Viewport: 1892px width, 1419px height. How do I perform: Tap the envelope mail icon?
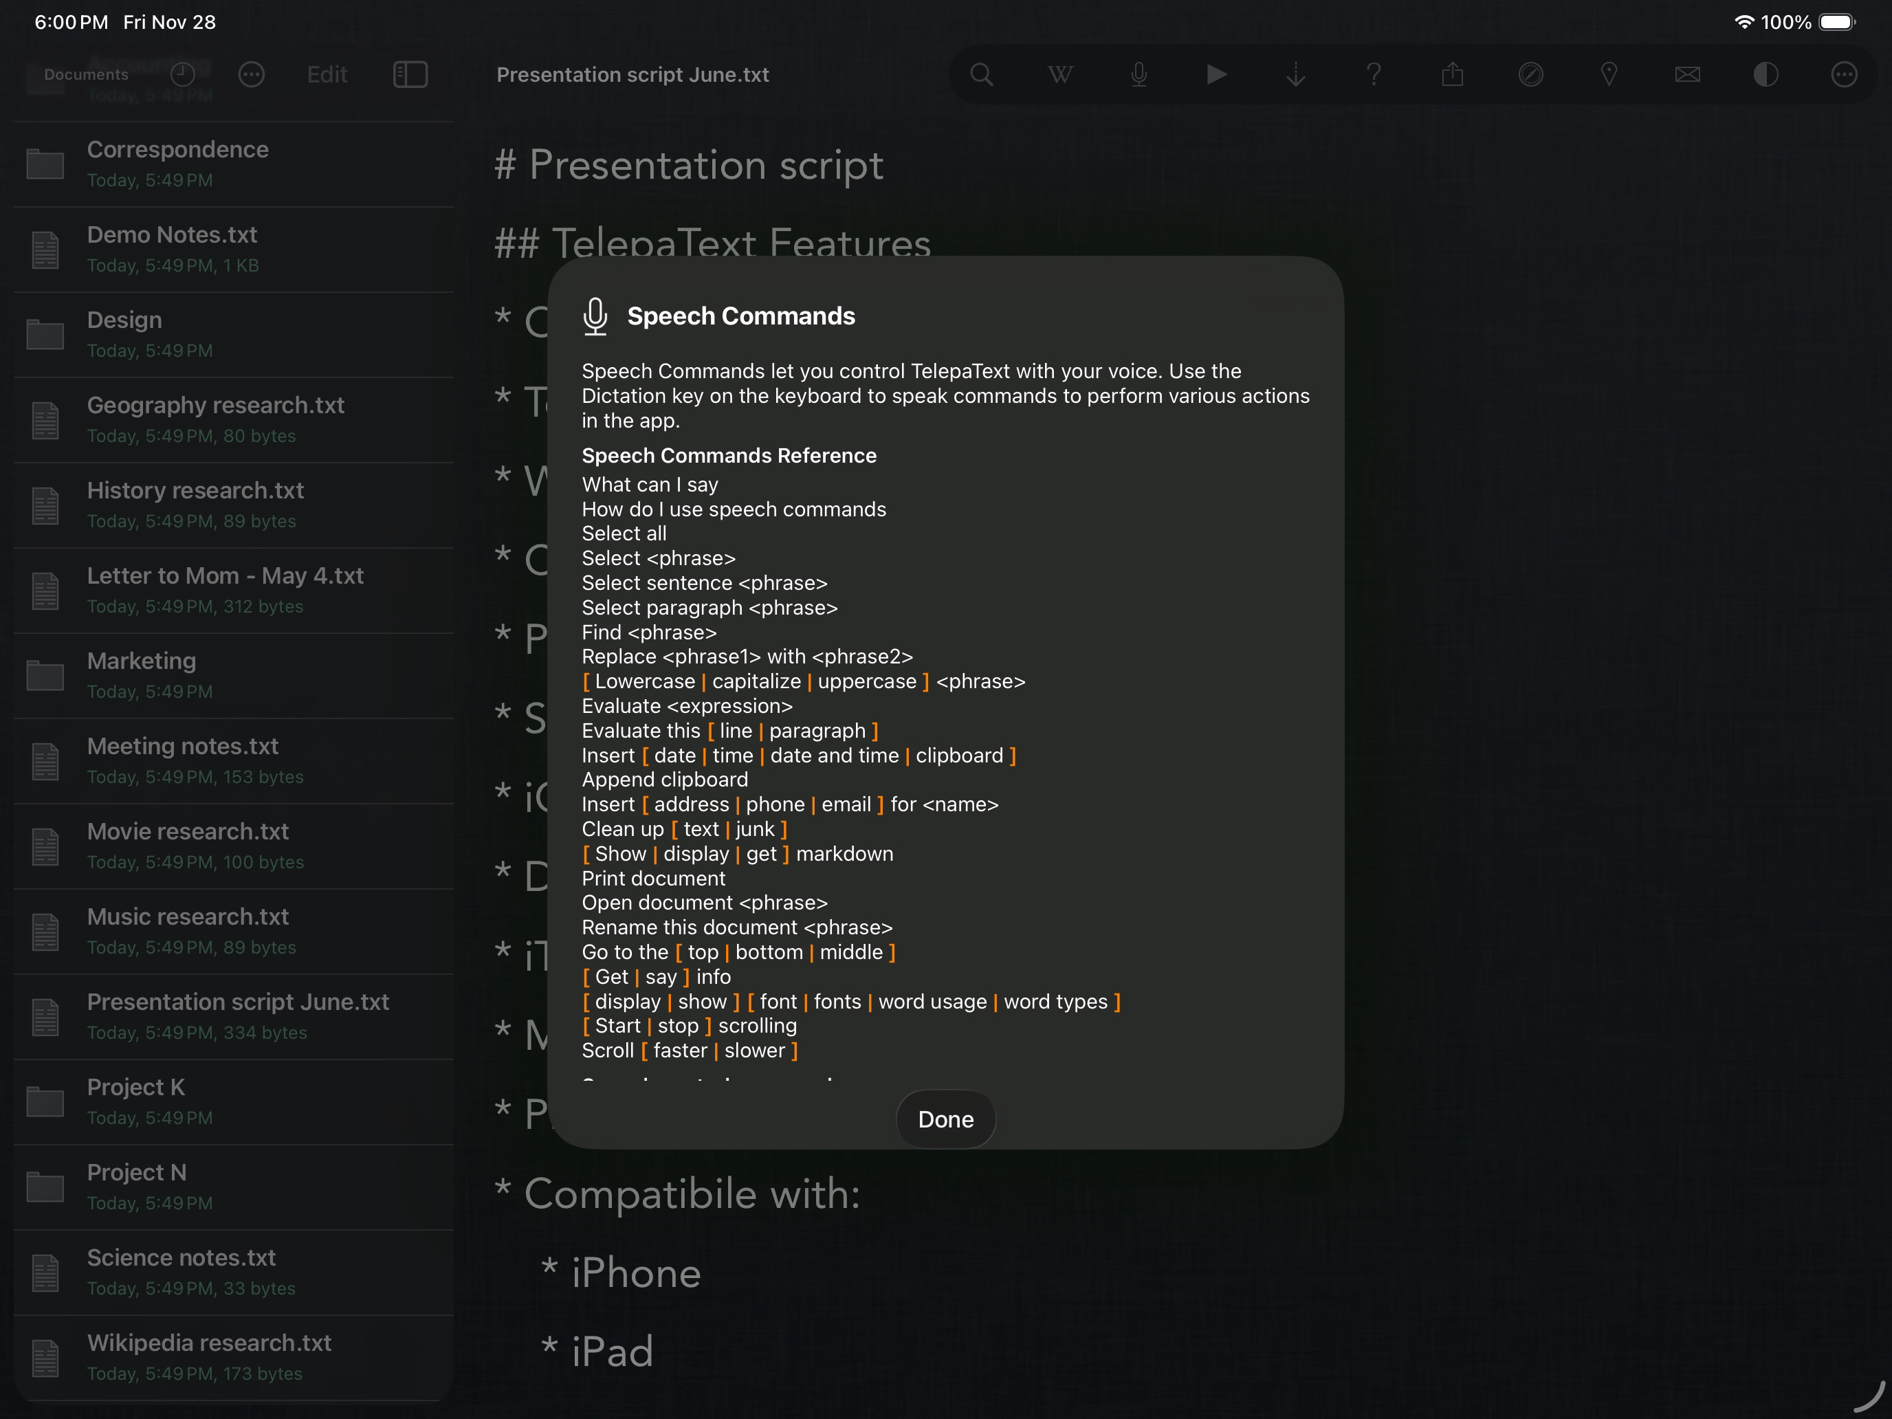(x=1688, y=74)
